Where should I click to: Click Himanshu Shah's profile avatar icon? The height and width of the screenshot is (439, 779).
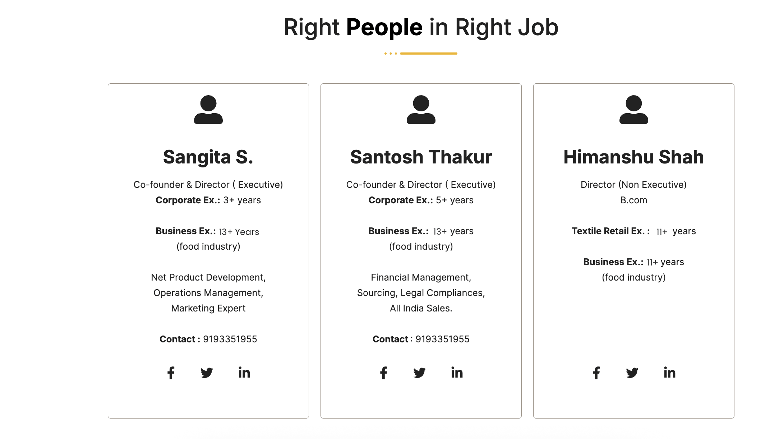[634, 110]
